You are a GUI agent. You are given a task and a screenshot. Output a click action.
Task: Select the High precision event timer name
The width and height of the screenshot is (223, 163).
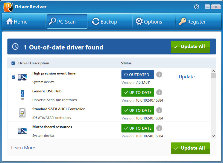pos(54,73)
